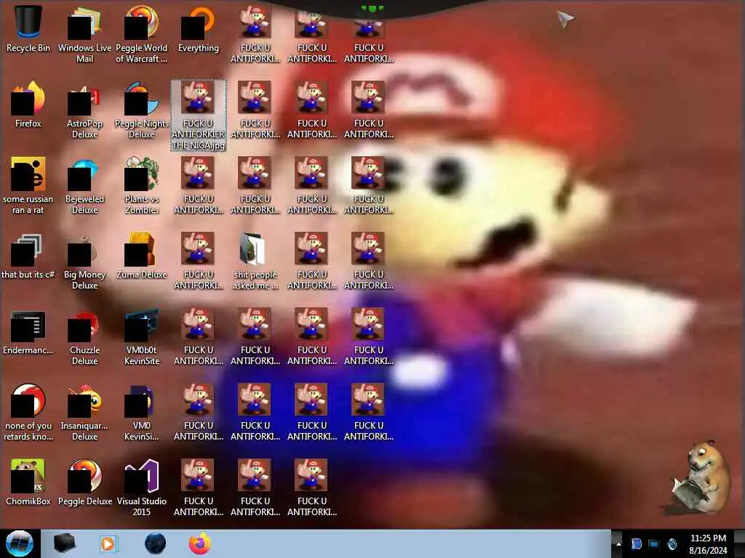Viewport: 745px width, 558px height.
Task: Click the black box taskbar icon
Action: click(x=64, y=543)
